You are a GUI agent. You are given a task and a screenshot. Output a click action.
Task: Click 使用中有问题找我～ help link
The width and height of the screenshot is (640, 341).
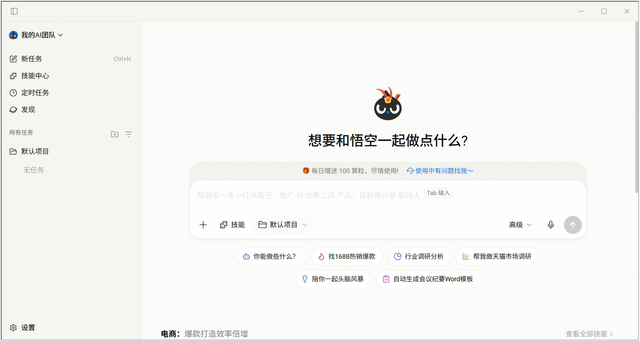point(441,170)
